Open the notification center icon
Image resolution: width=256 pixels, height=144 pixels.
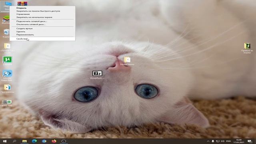pos(250,141)
